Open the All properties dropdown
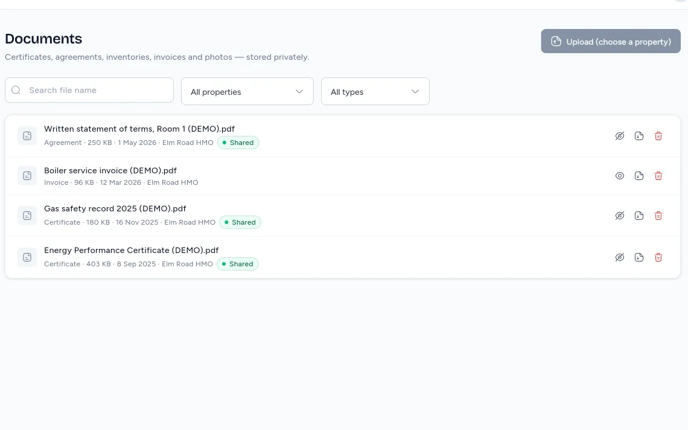688x430 pixels. coord(247,91)
